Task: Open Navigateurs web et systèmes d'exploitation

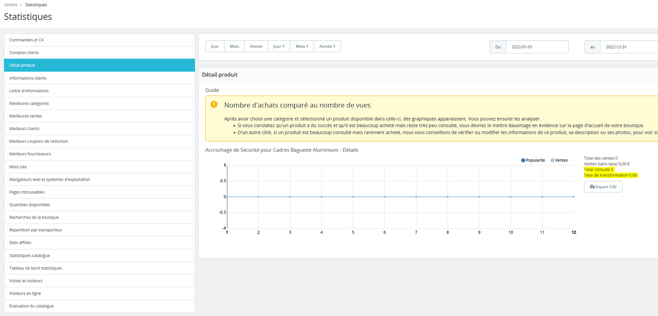Action: click(x=50, y=179)
